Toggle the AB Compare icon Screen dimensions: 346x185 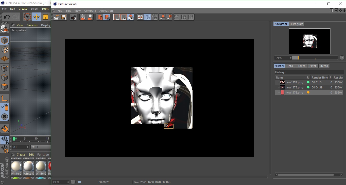click(x=140, y=17)
